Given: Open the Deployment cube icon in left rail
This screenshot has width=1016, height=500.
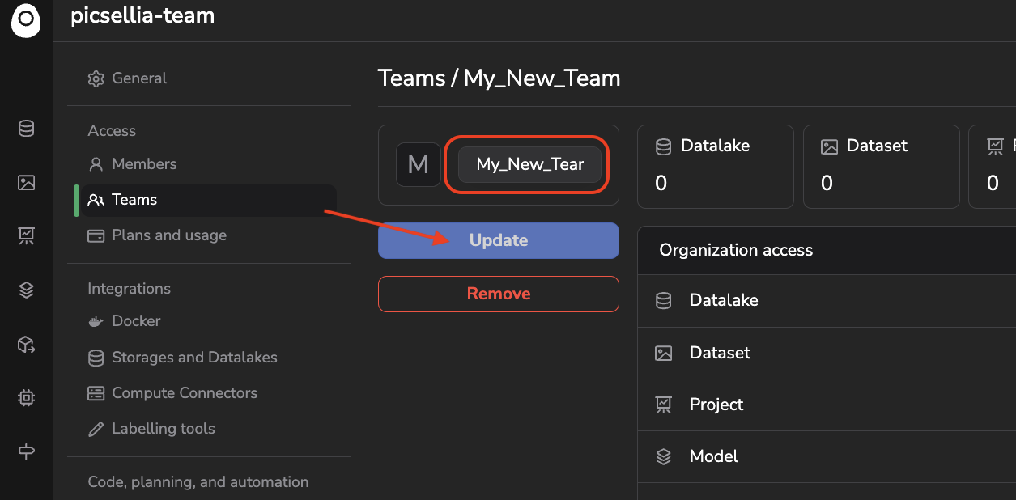Looking at the screenshot, I should click(26, 345).
